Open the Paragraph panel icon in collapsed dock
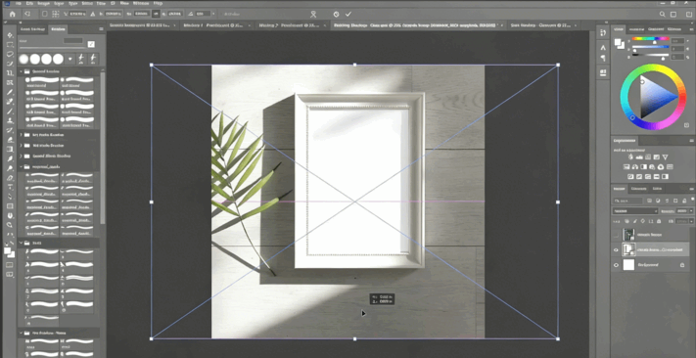The height and width of the screenshot is (358, 696). pos(603,58)
